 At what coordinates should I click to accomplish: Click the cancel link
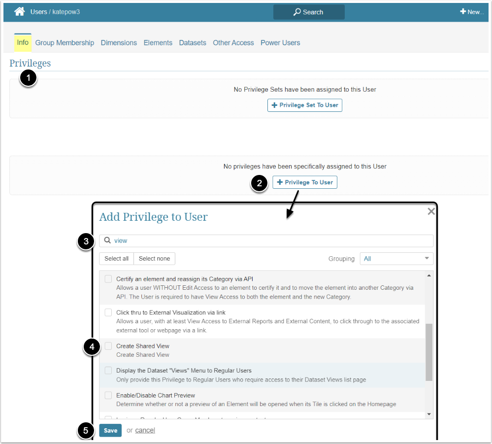click(145, 430)
